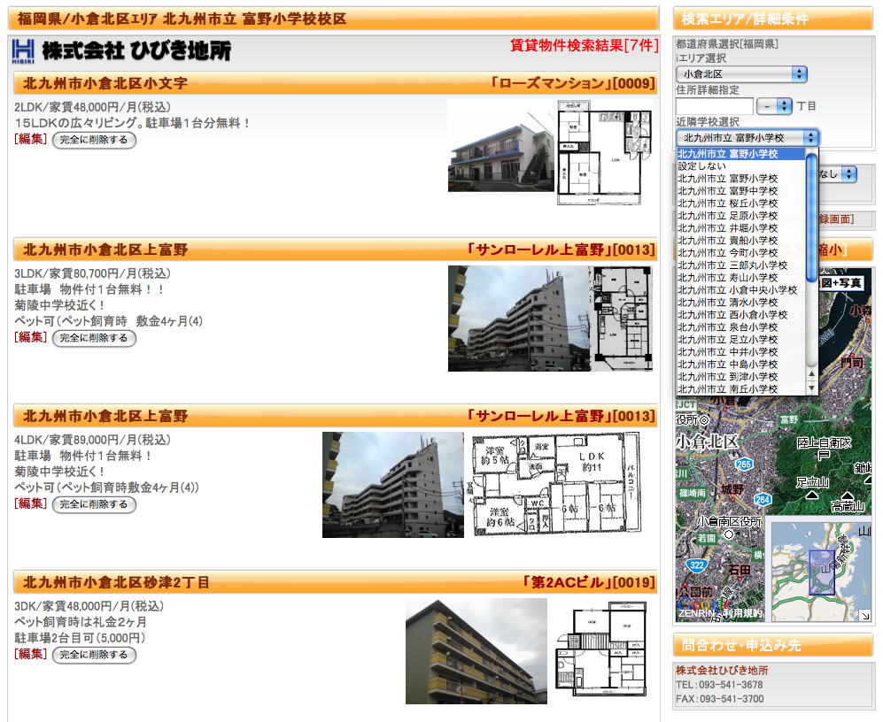This screenshot has width=883, height=722.
Task: Click 利用規約 link on the map
Action: coord(742,613)
